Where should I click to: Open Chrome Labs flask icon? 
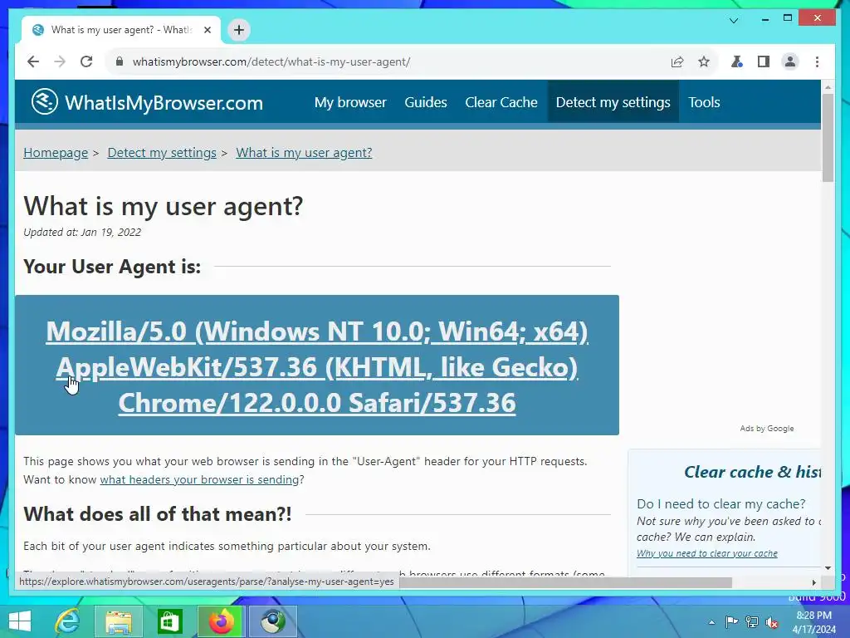click(737, 61)
